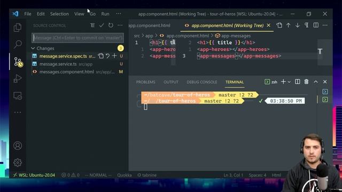Open errors and warnings status item
Screen dimensions: 342x192
pos(71,175)
